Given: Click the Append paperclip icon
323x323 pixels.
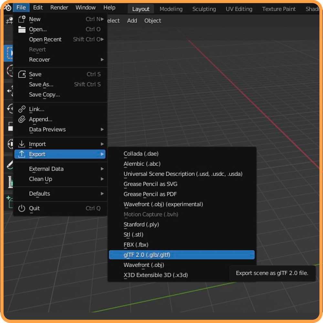Looking at the screenshot, I should click(x=22, y=119).
